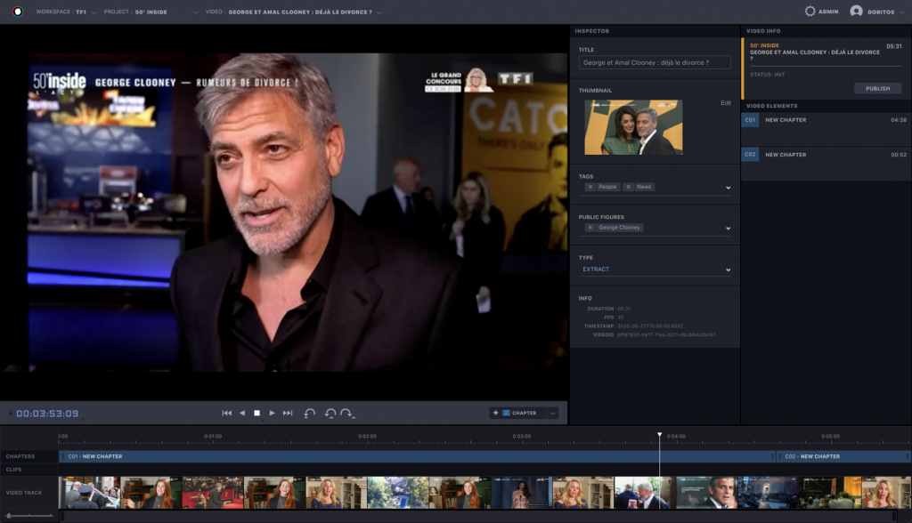Screen dimensions: 912x523
Task: Open the Doritos user profile avatar
Action: [856, 12]
